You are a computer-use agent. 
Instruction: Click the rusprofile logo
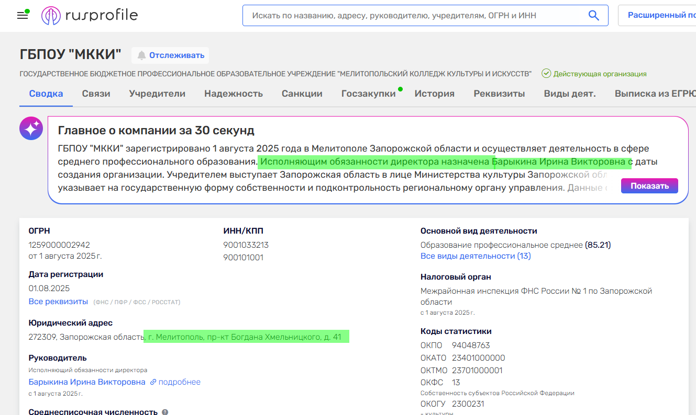click(x=90, y=16)
